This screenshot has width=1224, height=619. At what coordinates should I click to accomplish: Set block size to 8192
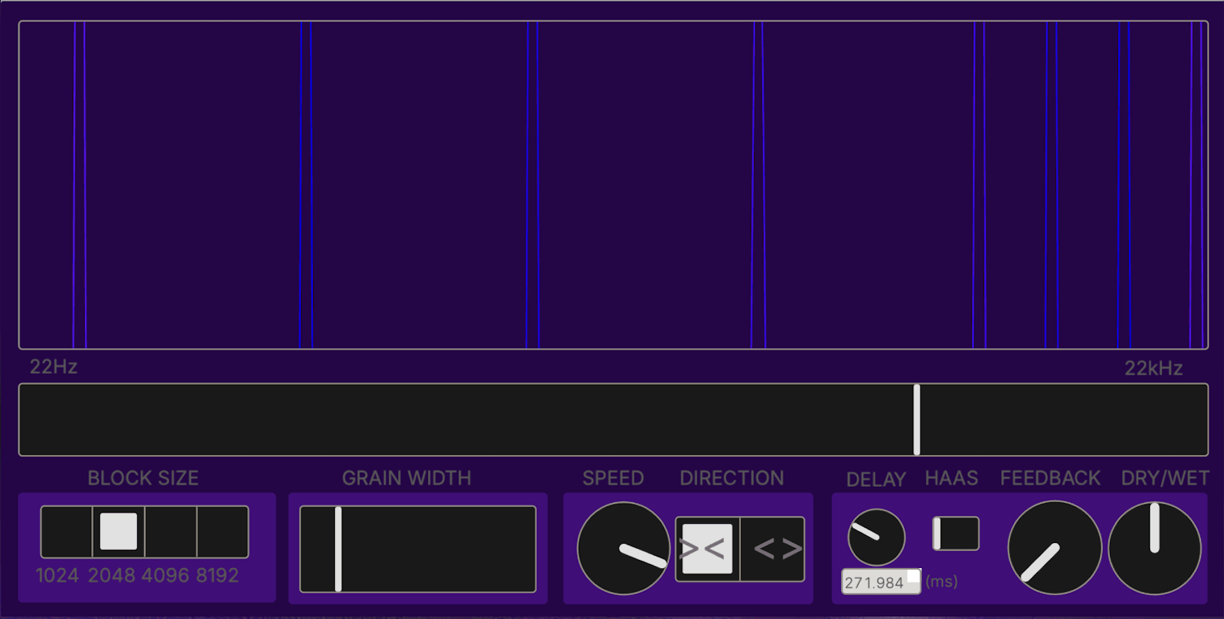pos(223,531)
